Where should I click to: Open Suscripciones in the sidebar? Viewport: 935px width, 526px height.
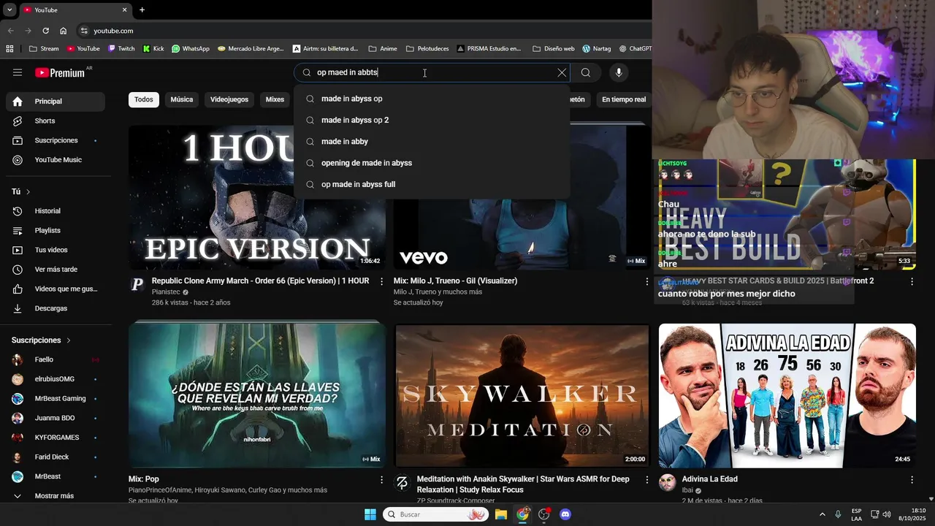[56, 140]
